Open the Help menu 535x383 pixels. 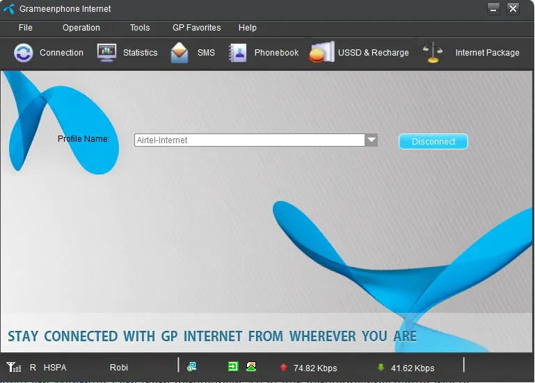point(248,28)
